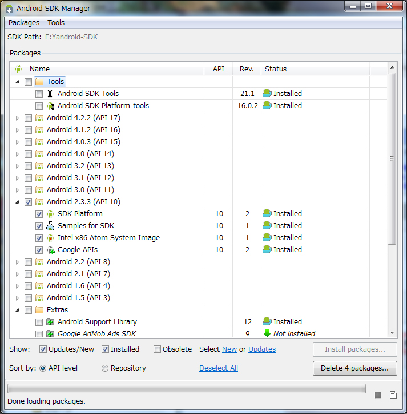The image size is (407, 414).
Task: Expand the Android 1.6 (API 4) node
Action: pos(17,286)
